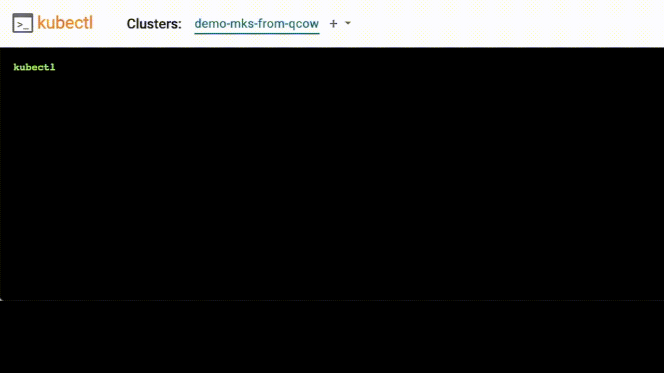The image size is (664, 373).
Task: Add a new cluster with plus icon
Action: [x=334, y=24]
